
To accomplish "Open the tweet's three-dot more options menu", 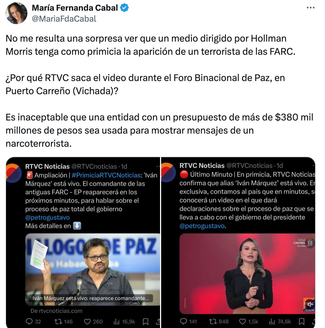I will [310, 8].
